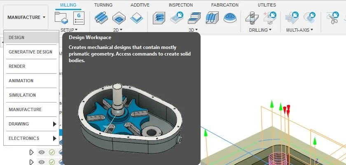Switch to the UTILITIES tab
The height and width of the screenshot is (165, 346).
point(267,5)
